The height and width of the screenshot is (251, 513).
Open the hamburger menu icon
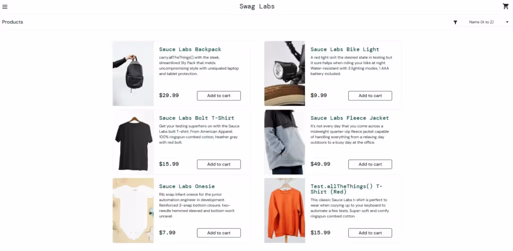pyautogui.click(x=5, y=7)
